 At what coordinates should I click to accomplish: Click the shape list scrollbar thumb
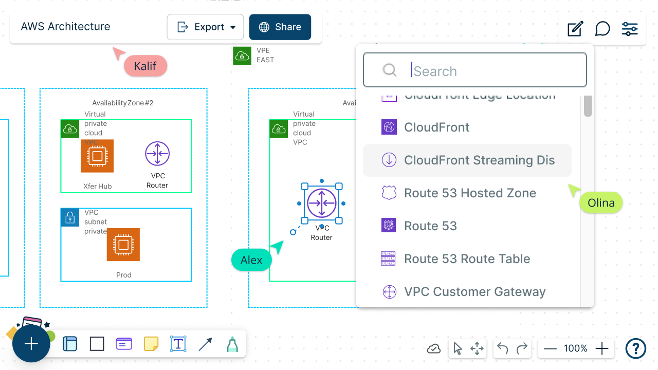[588, 106]
